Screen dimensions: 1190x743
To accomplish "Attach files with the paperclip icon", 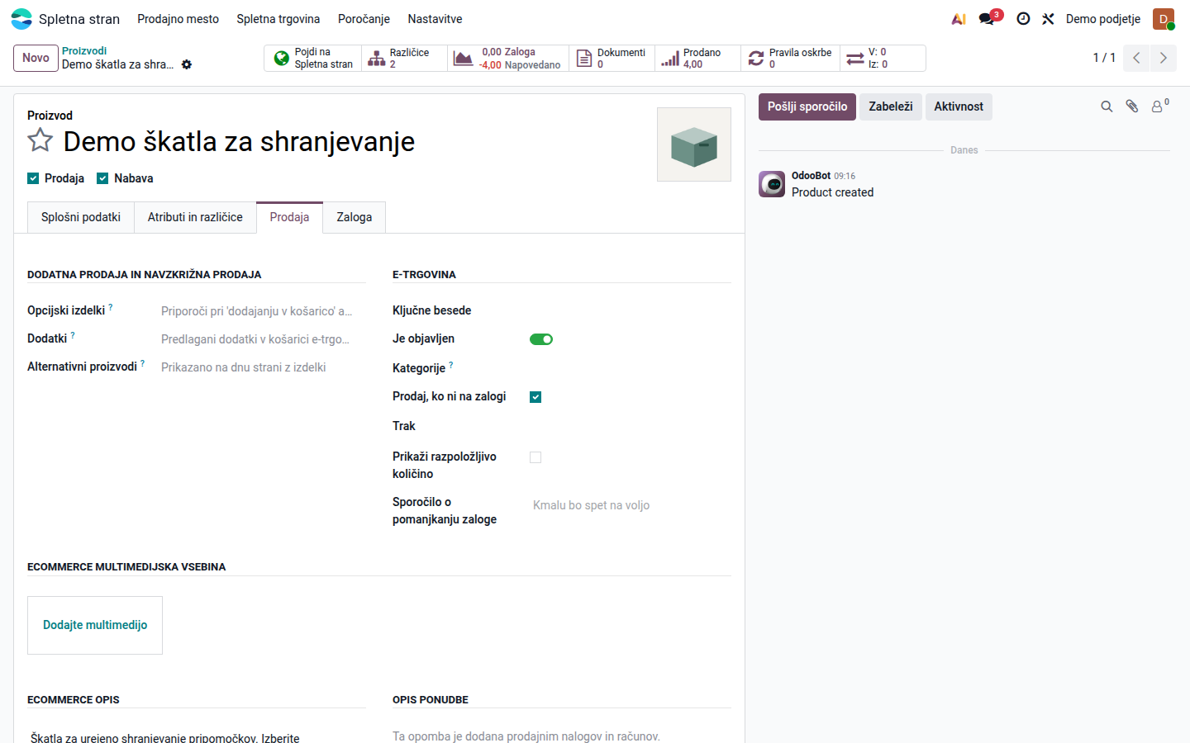I will (x=1132, y=106).
